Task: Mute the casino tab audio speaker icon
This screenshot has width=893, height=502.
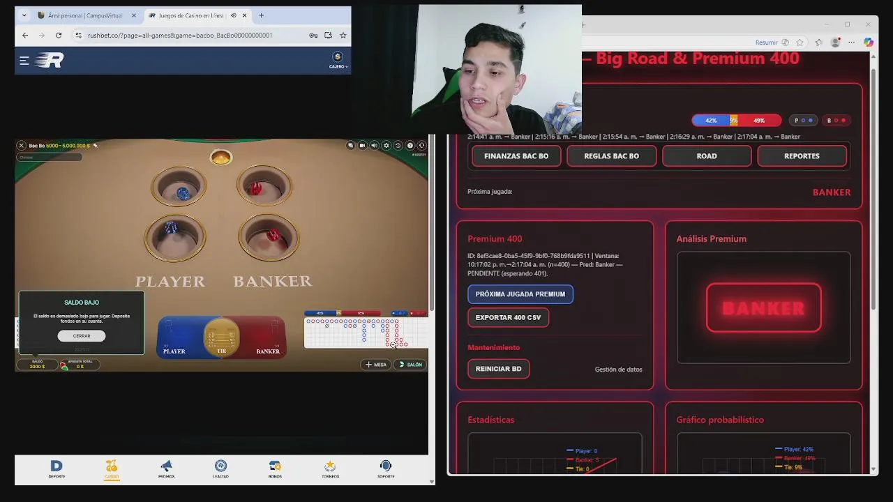Action: (233, 15)
